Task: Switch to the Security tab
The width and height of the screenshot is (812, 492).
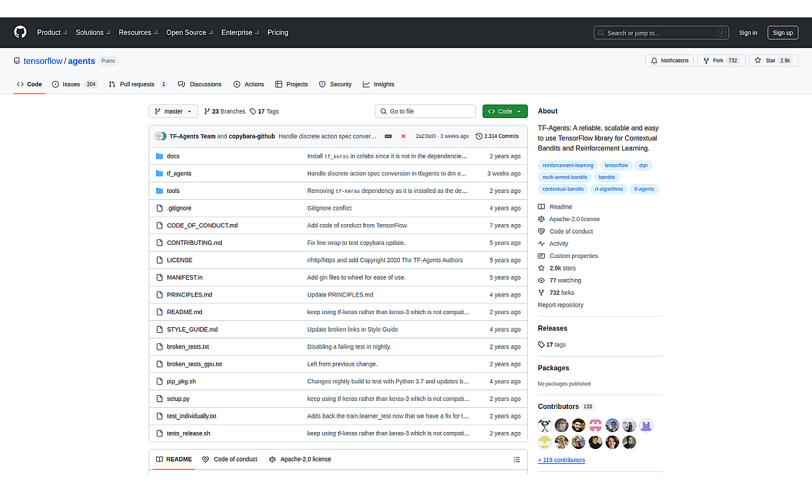Action: pos(335,84)
